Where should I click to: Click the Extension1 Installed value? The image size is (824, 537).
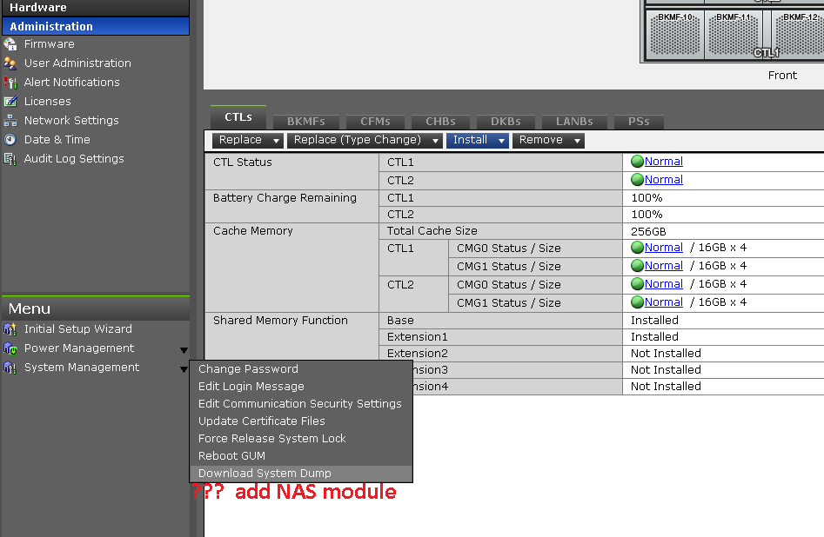pos(654,337)
